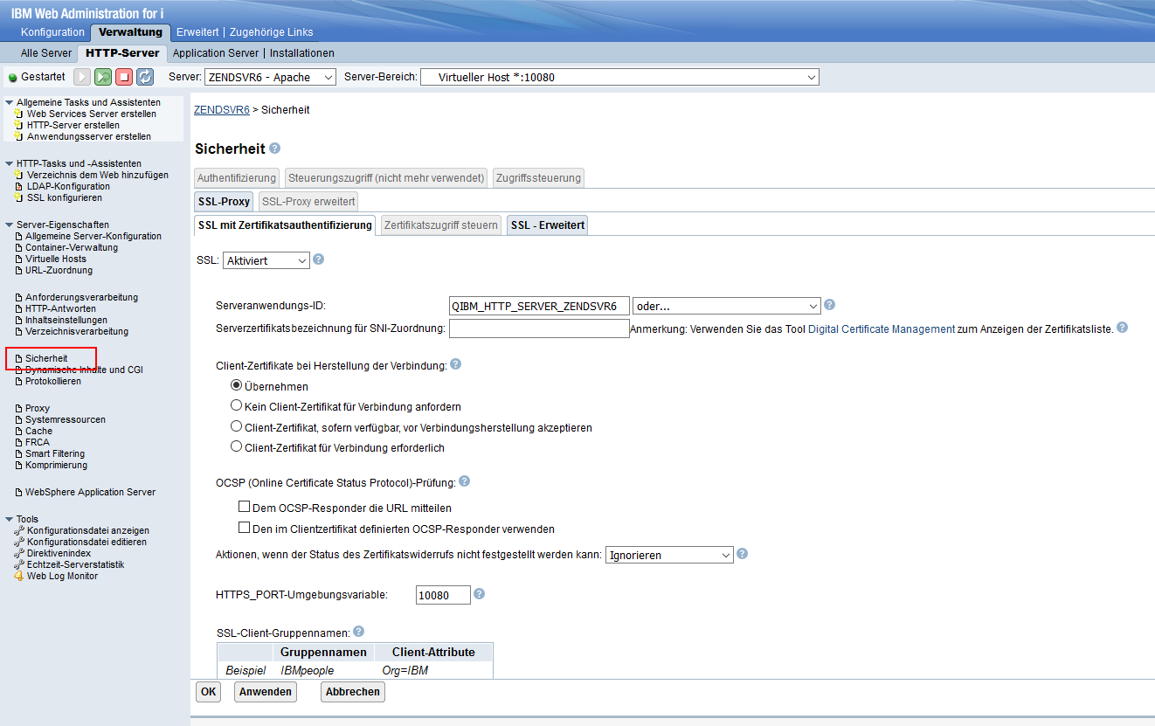Select 'Client-Zertifikat für Verbindung erforderlich' radio button
Viewport: 1155px width, 726px height.
[236, 446]
